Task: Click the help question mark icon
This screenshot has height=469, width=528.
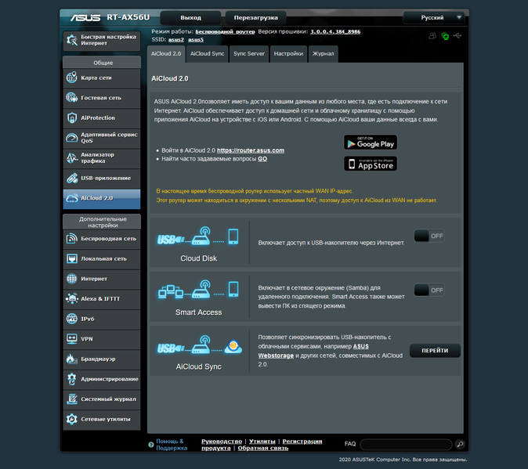Action: 151,445
